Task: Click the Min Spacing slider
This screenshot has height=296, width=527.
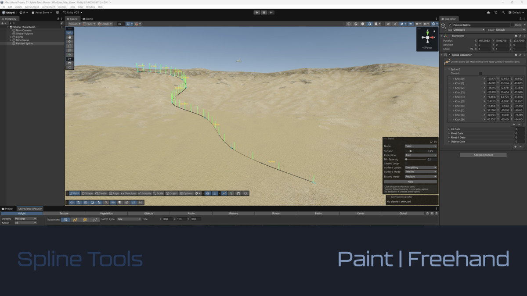Action: [415, 160]
